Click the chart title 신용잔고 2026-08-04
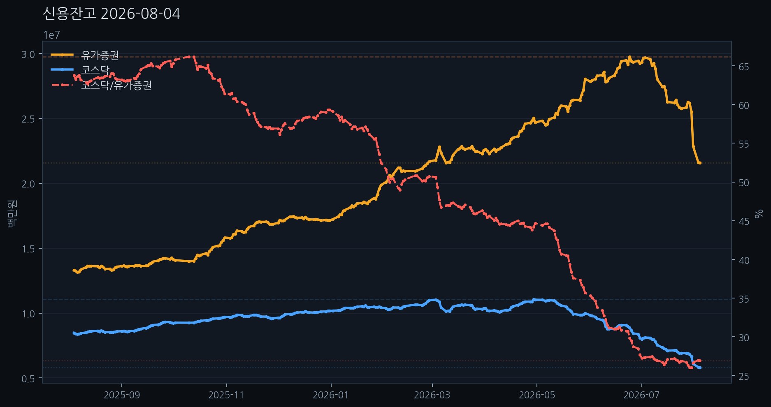The width and height of the screenshot is (771, 407). pos(111,14)
